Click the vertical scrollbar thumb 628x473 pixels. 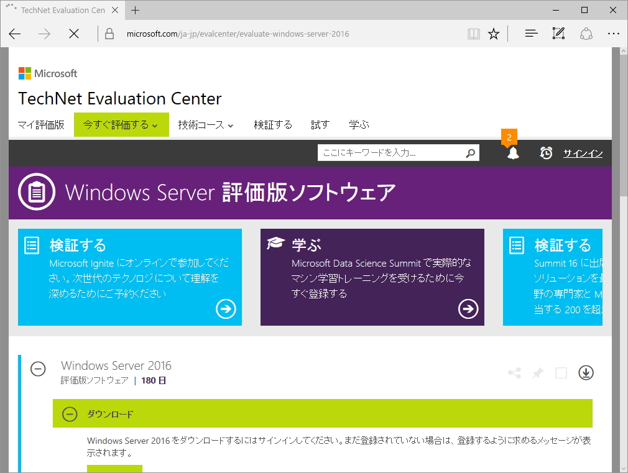[x=624, y=126]
